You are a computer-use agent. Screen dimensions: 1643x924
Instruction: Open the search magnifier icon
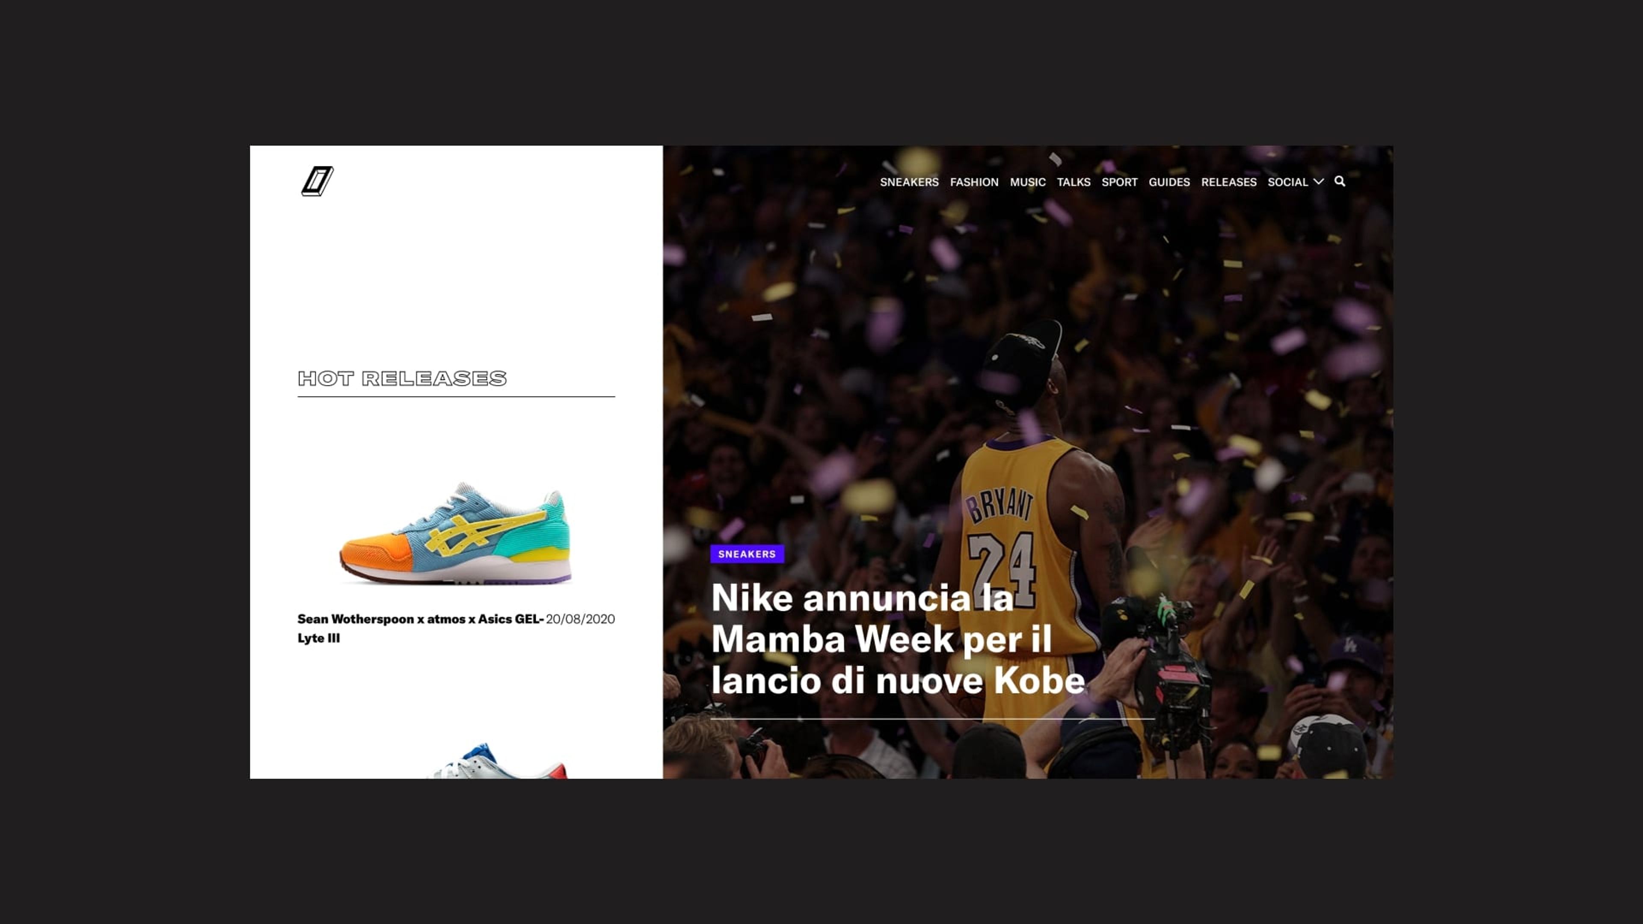click(x=1339, y=182)
